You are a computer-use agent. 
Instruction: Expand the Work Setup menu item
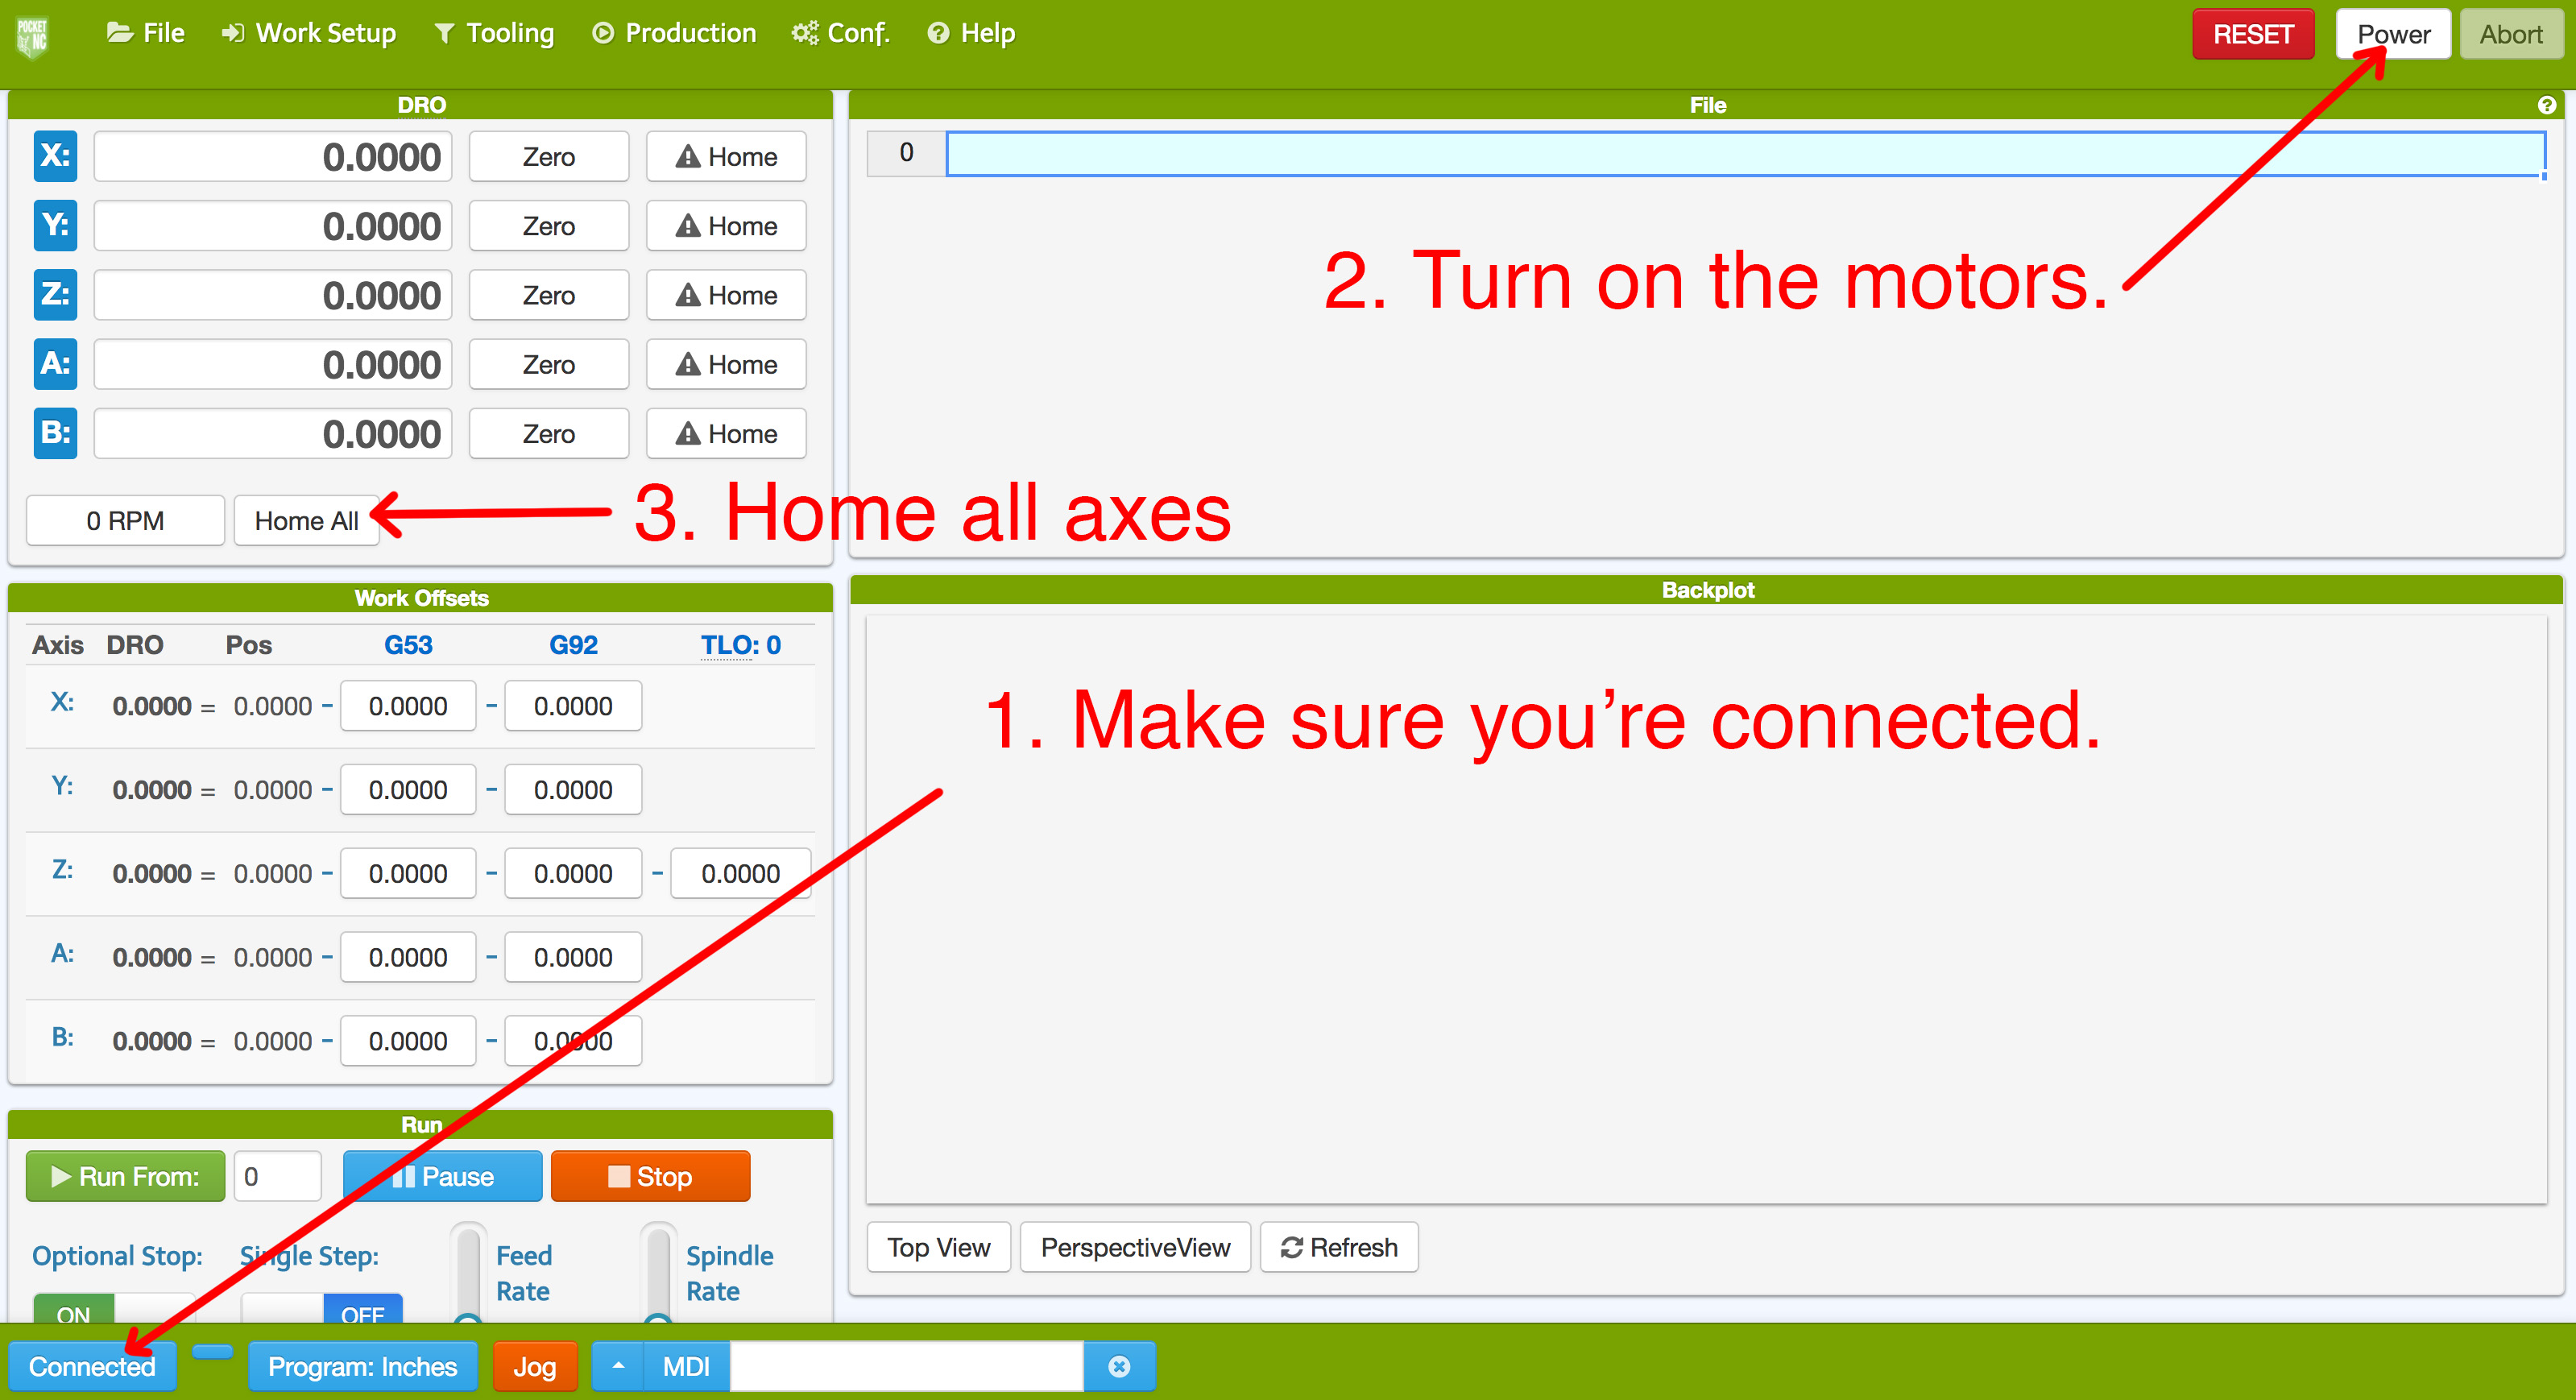[x=310, y=31]
